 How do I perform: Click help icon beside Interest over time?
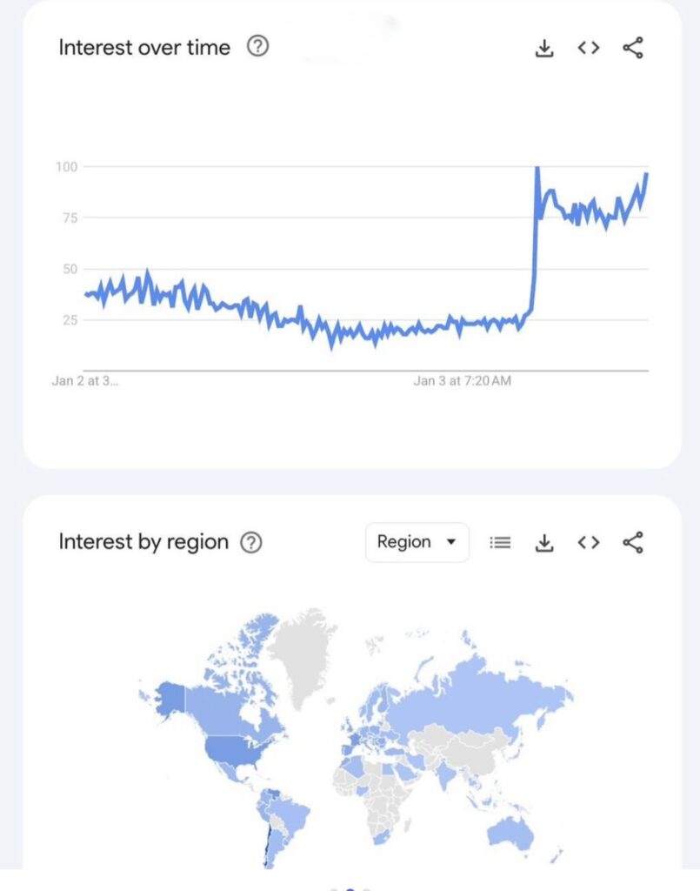pyautogui.click(x=258, y=47)
